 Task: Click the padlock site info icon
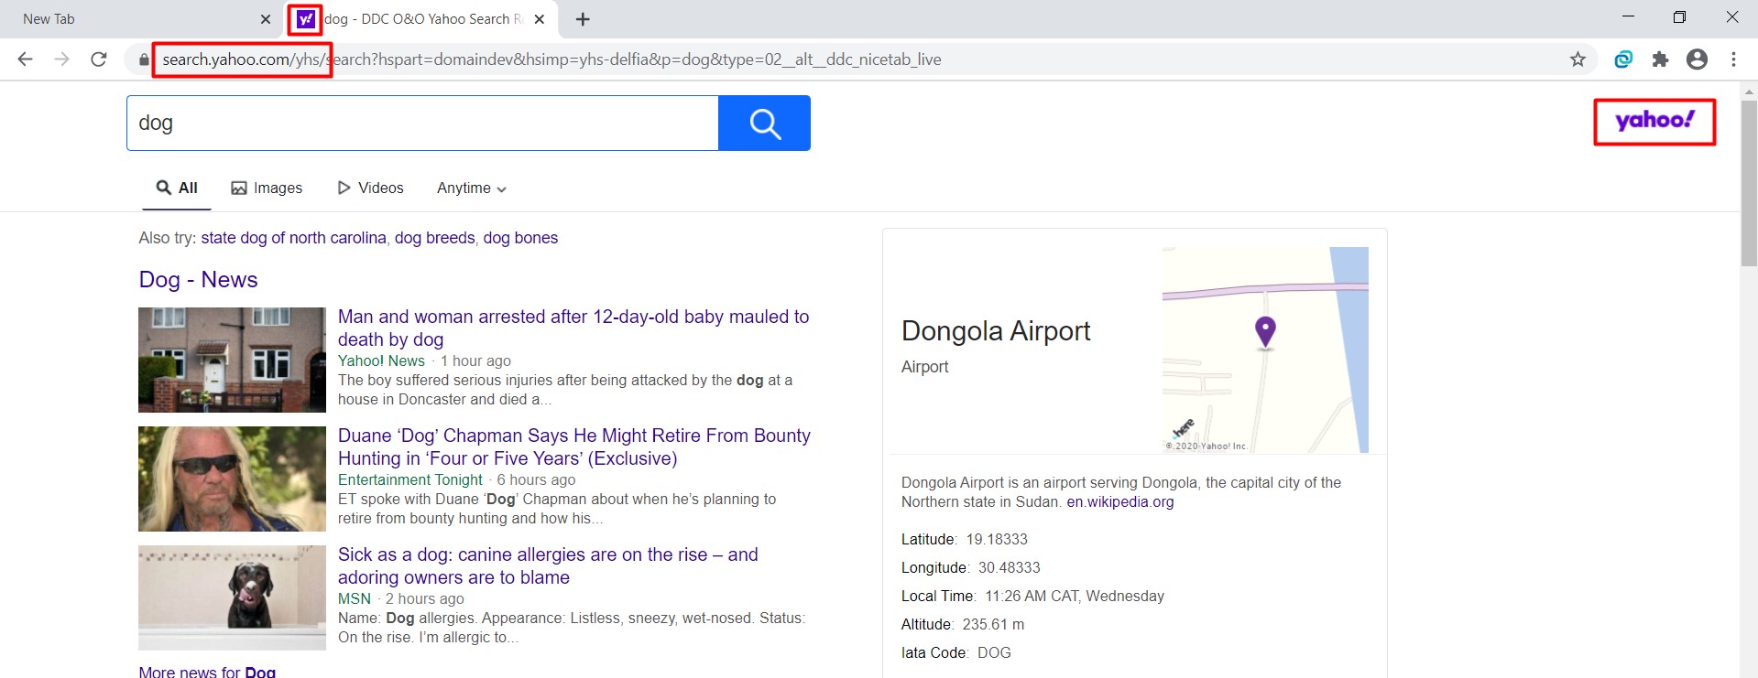[x=144, y=59]
